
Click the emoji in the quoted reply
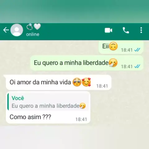83,106
